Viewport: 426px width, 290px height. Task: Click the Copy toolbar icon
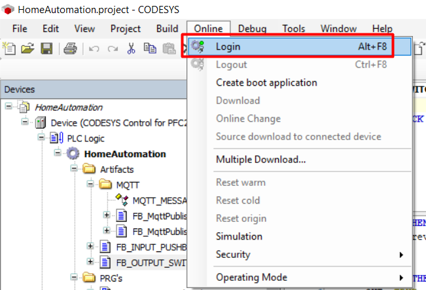150,48
